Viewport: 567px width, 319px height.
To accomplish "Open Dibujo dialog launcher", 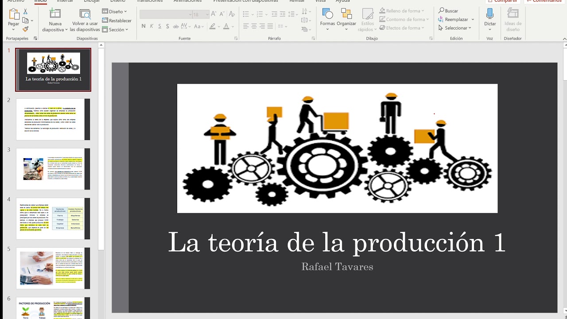I will pyautogui.click(x=431, y=39).
